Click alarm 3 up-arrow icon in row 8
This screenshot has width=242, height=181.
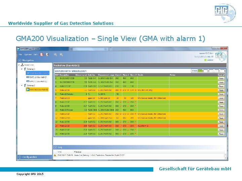coord(135,102)
